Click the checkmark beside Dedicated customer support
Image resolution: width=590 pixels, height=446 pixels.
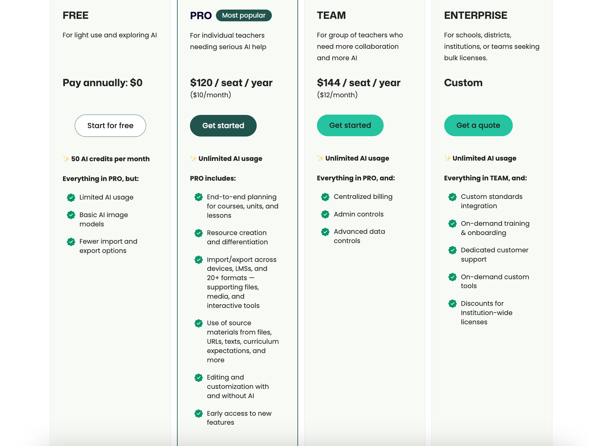coord(452,250)
